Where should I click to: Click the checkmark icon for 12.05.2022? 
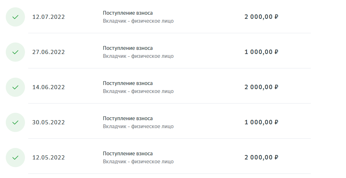(15, 158)
